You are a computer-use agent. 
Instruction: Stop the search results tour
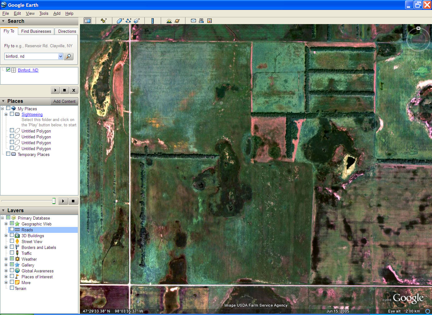pos(64,90)
